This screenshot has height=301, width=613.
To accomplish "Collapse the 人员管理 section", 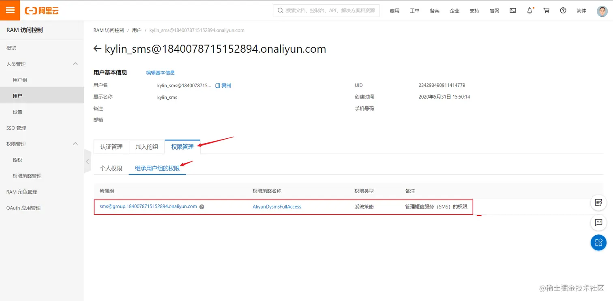I will pyautogui.click(x=75, y=64).
